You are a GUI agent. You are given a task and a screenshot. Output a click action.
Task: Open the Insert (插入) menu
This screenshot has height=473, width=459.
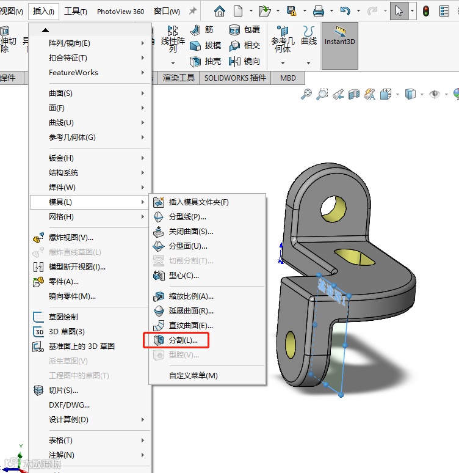[43, 12]
